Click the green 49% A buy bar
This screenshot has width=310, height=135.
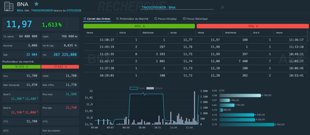(139, 26)
